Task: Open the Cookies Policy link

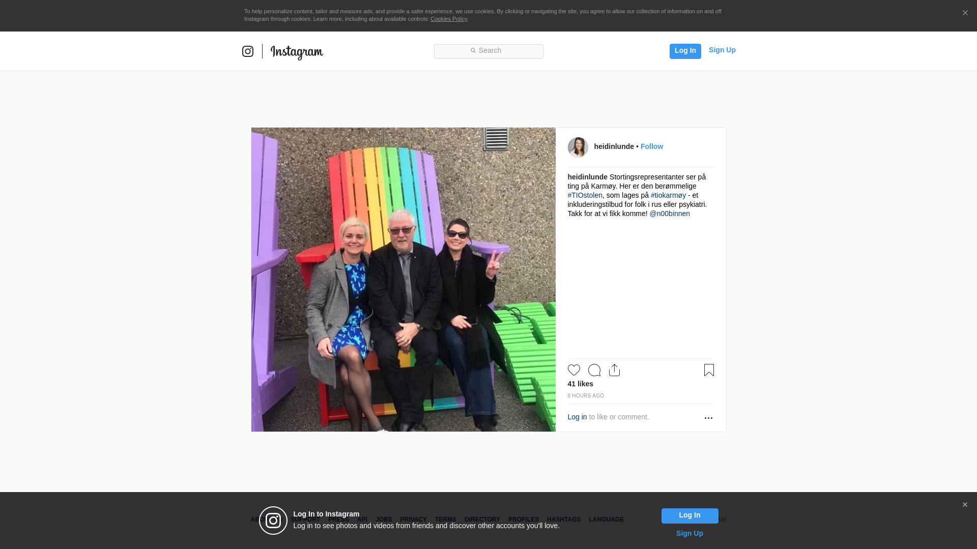Action: (449, 19)
